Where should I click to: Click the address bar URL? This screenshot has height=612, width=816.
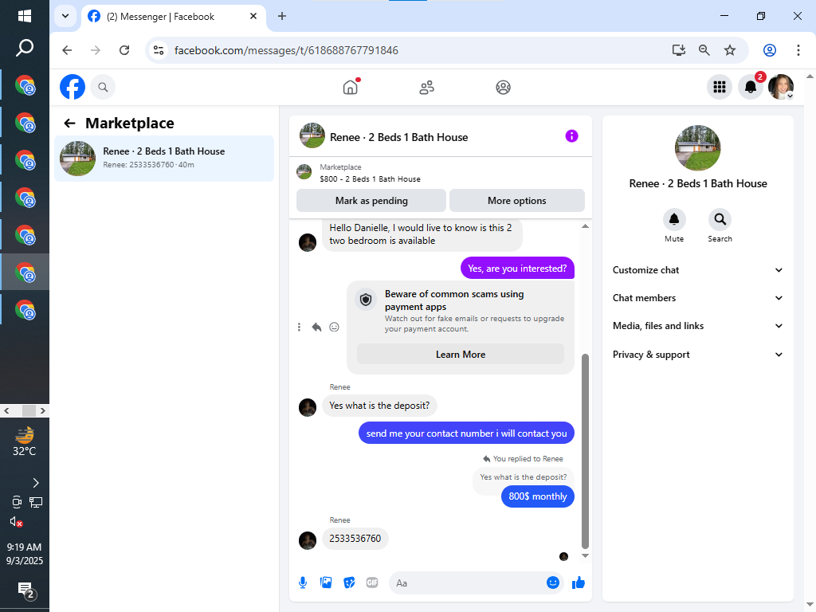pyautogui.click(x=286, y=50)
